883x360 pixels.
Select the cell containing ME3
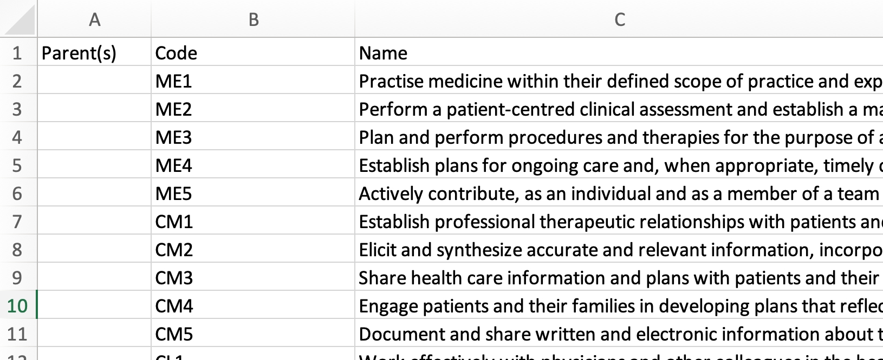coord(173,137)
